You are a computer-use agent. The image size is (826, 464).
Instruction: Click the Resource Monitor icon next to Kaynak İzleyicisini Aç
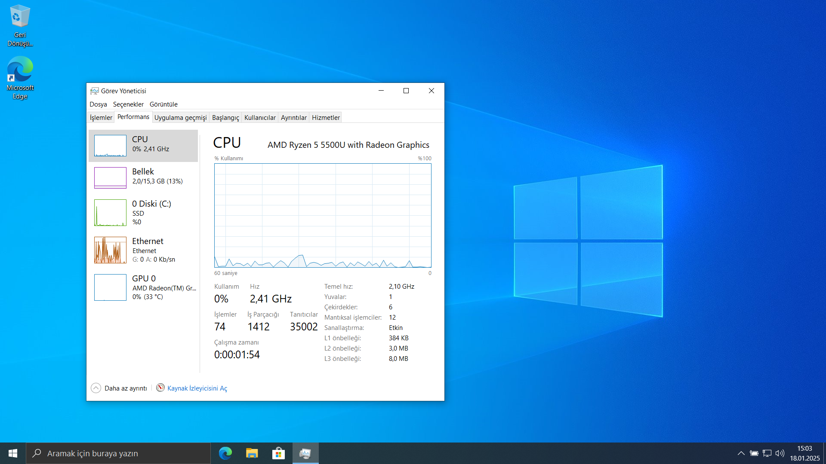click(160, 388)
